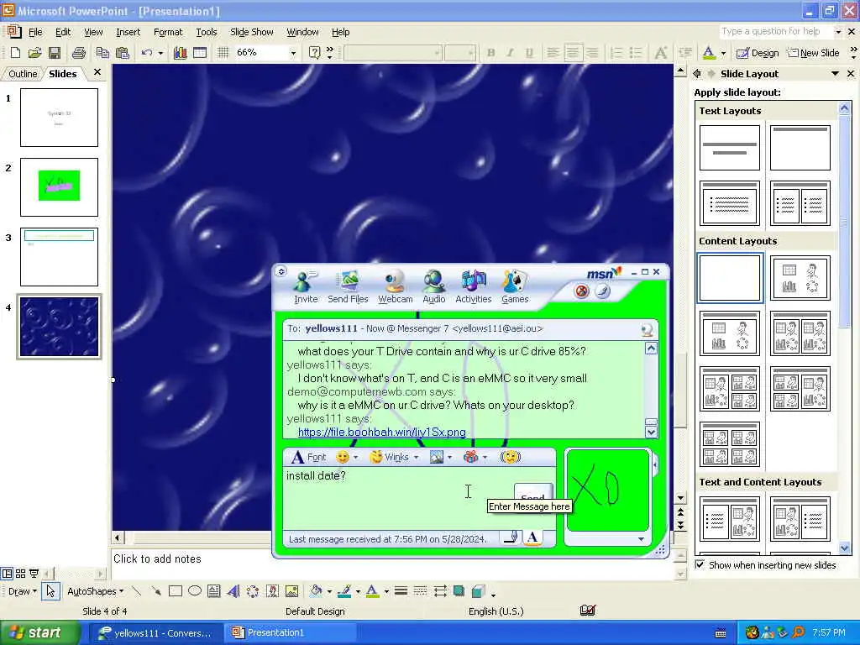This screenshot has height=645, width=860.
Task: Insert Clip Art from Drawing toolbar
Action: [273, 591]
